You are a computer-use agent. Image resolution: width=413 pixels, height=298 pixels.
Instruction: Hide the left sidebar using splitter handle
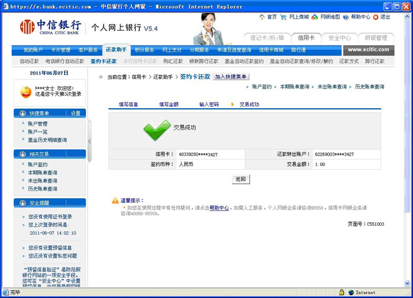(x=90, y=141)
